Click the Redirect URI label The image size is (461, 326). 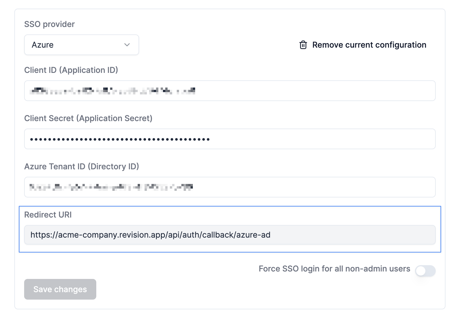point(48,215)
